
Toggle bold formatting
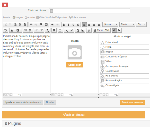[64, 25]
